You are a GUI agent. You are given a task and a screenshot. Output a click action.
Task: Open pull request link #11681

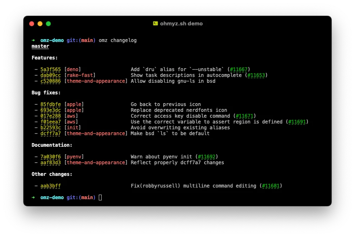[271, 186]
